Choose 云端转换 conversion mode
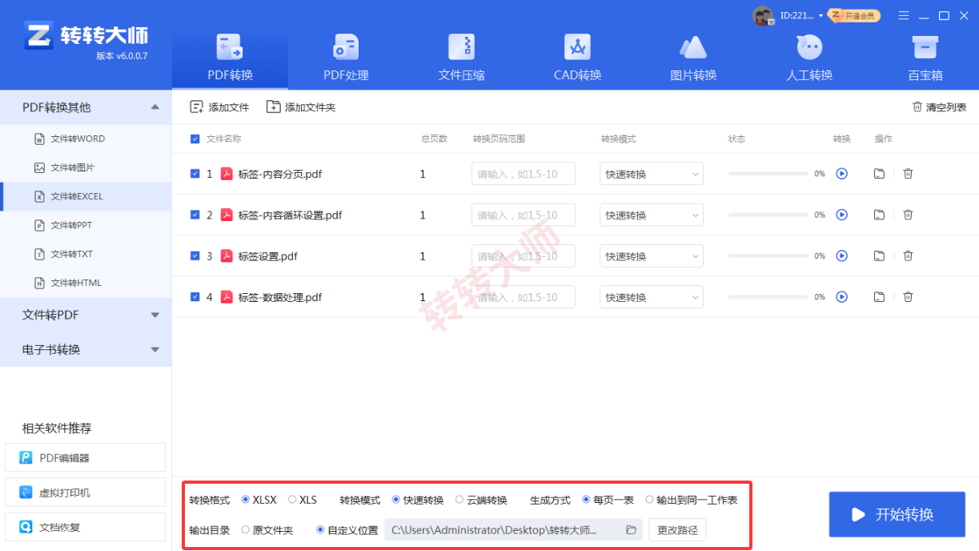Viewport: 979px width, 551px height. pyautogui.click(x=459, y=500)
